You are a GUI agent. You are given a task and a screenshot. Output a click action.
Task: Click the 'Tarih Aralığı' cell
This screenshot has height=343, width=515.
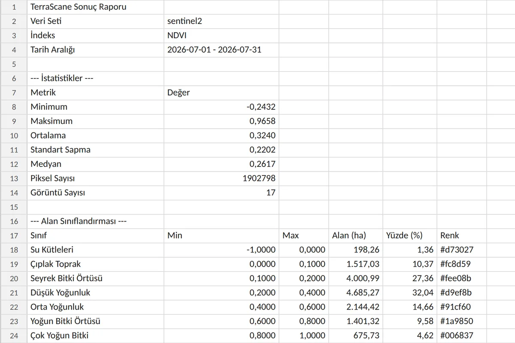pyautogui.click(x=96, y=50)
